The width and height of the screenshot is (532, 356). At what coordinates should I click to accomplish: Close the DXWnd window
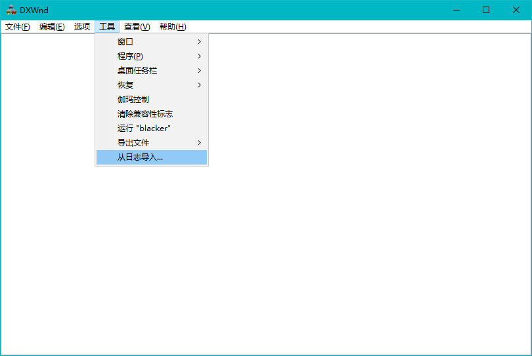[516, 10]
